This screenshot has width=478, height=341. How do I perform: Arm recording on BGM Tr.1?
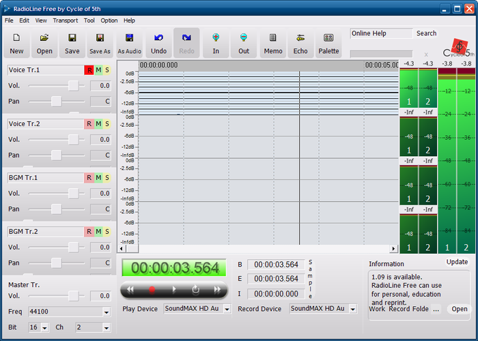pyautogui.click(x=89, y=178)
